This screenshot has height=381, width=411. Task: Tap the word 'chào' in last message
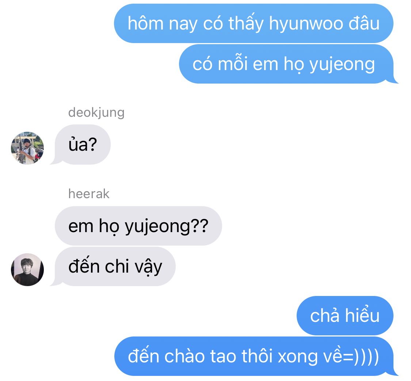tap(184, 356)
